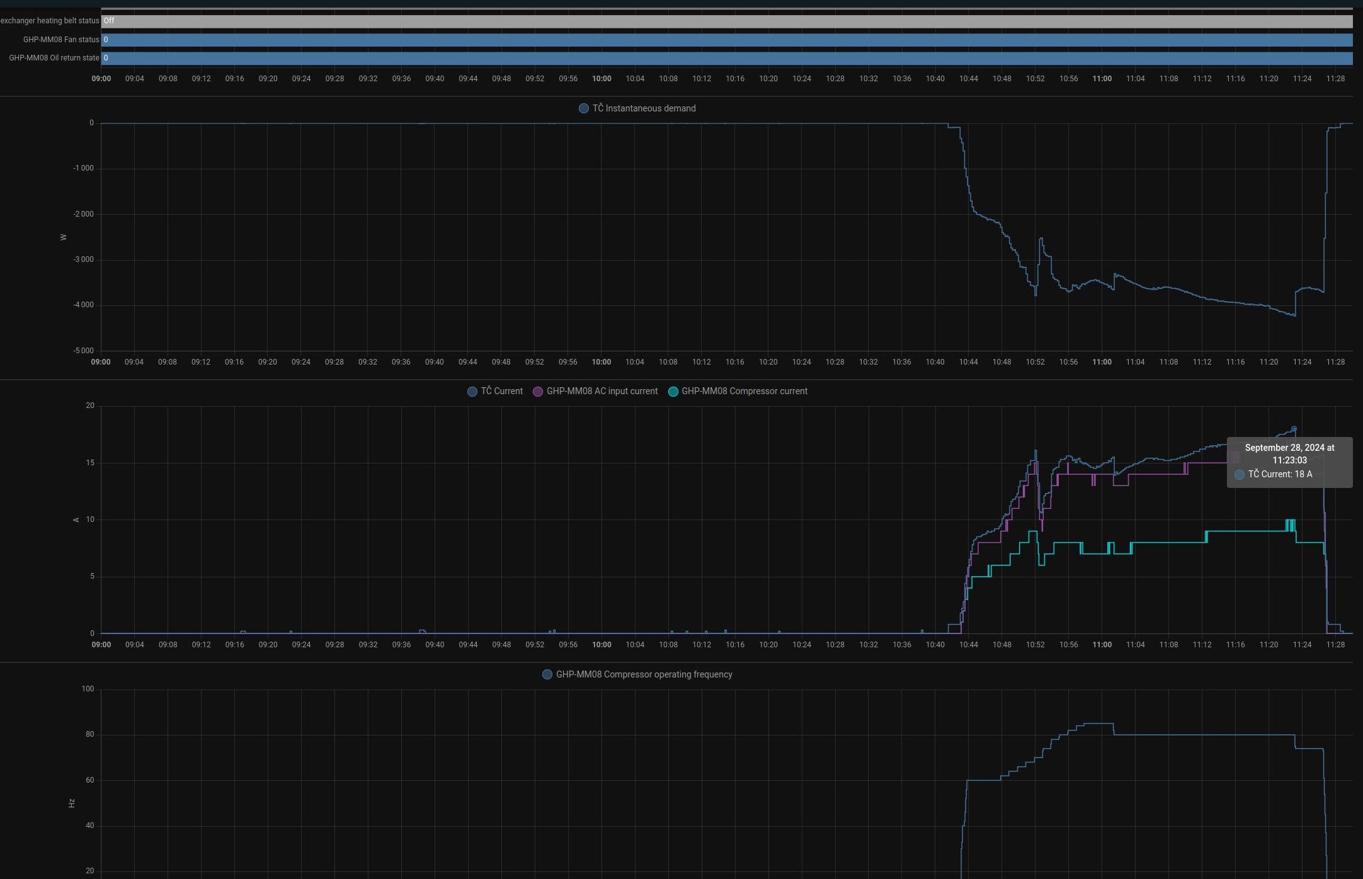Click the 100 y-axis label on frequency chart
Viewport: 1363px width, 879px height.
pyautogui.click(x=88, y=689)
